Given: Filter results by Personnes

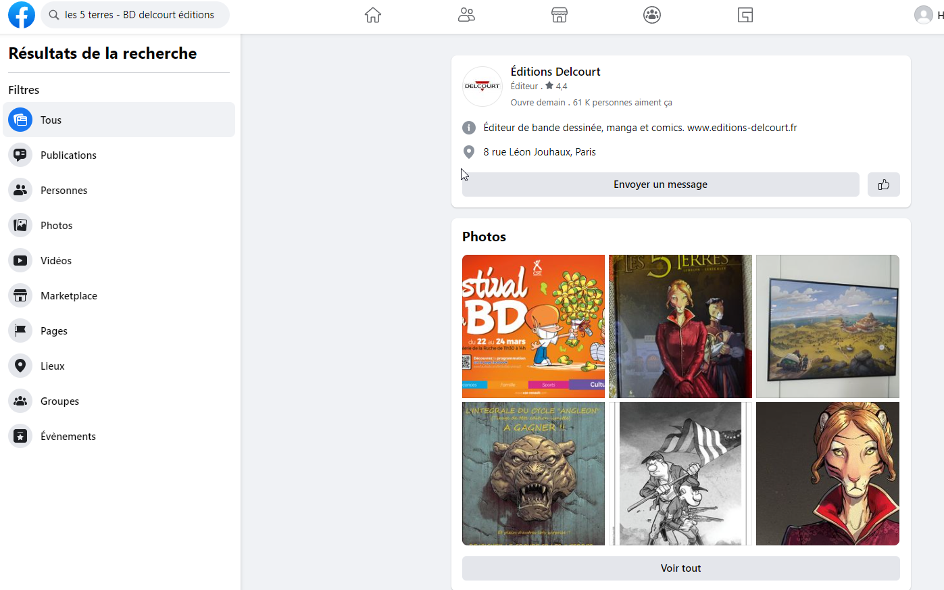Looking at the screenshot, I should point(119,190).
